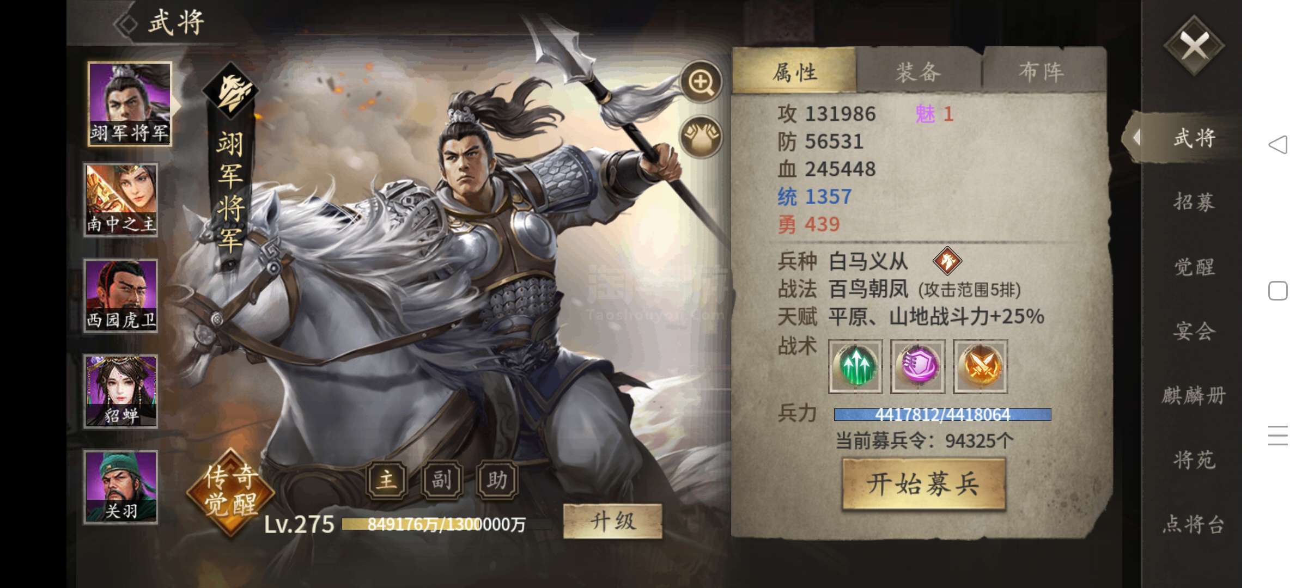Image resolution: width=1314 pixels, height=588 pixels.
Task: Toggle the 副 slot button
Action: pyautogui.click(x=442, y=480)
